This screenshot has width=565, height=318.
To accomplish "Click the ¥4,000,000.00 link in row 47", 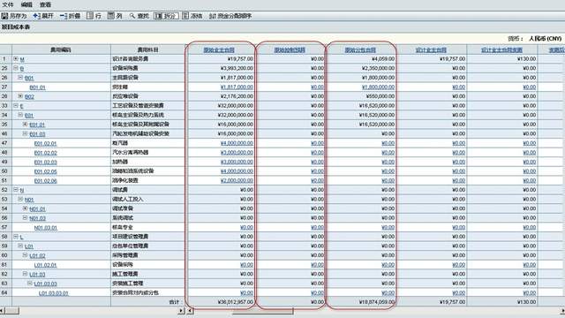I will (237, 143).
